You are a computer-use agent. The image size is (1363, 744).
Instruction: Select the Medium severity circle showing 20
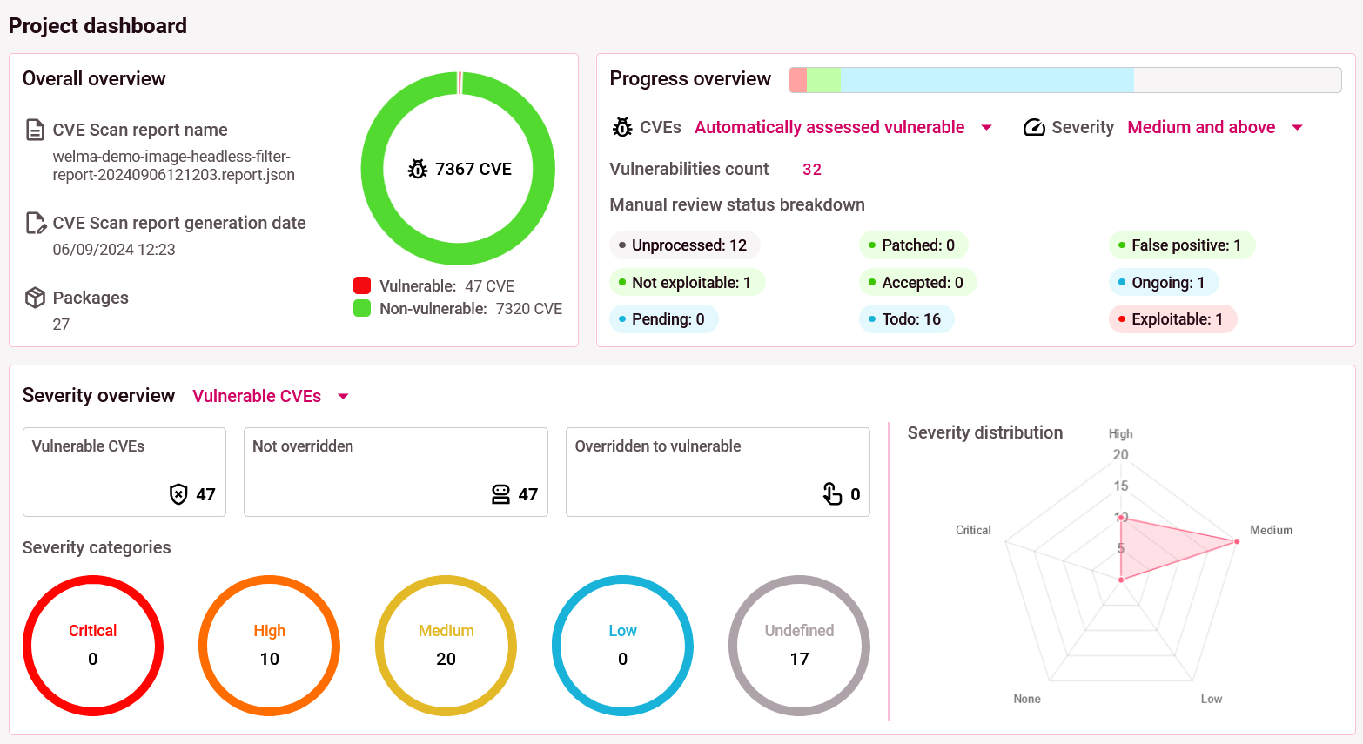tap(446, 646)
